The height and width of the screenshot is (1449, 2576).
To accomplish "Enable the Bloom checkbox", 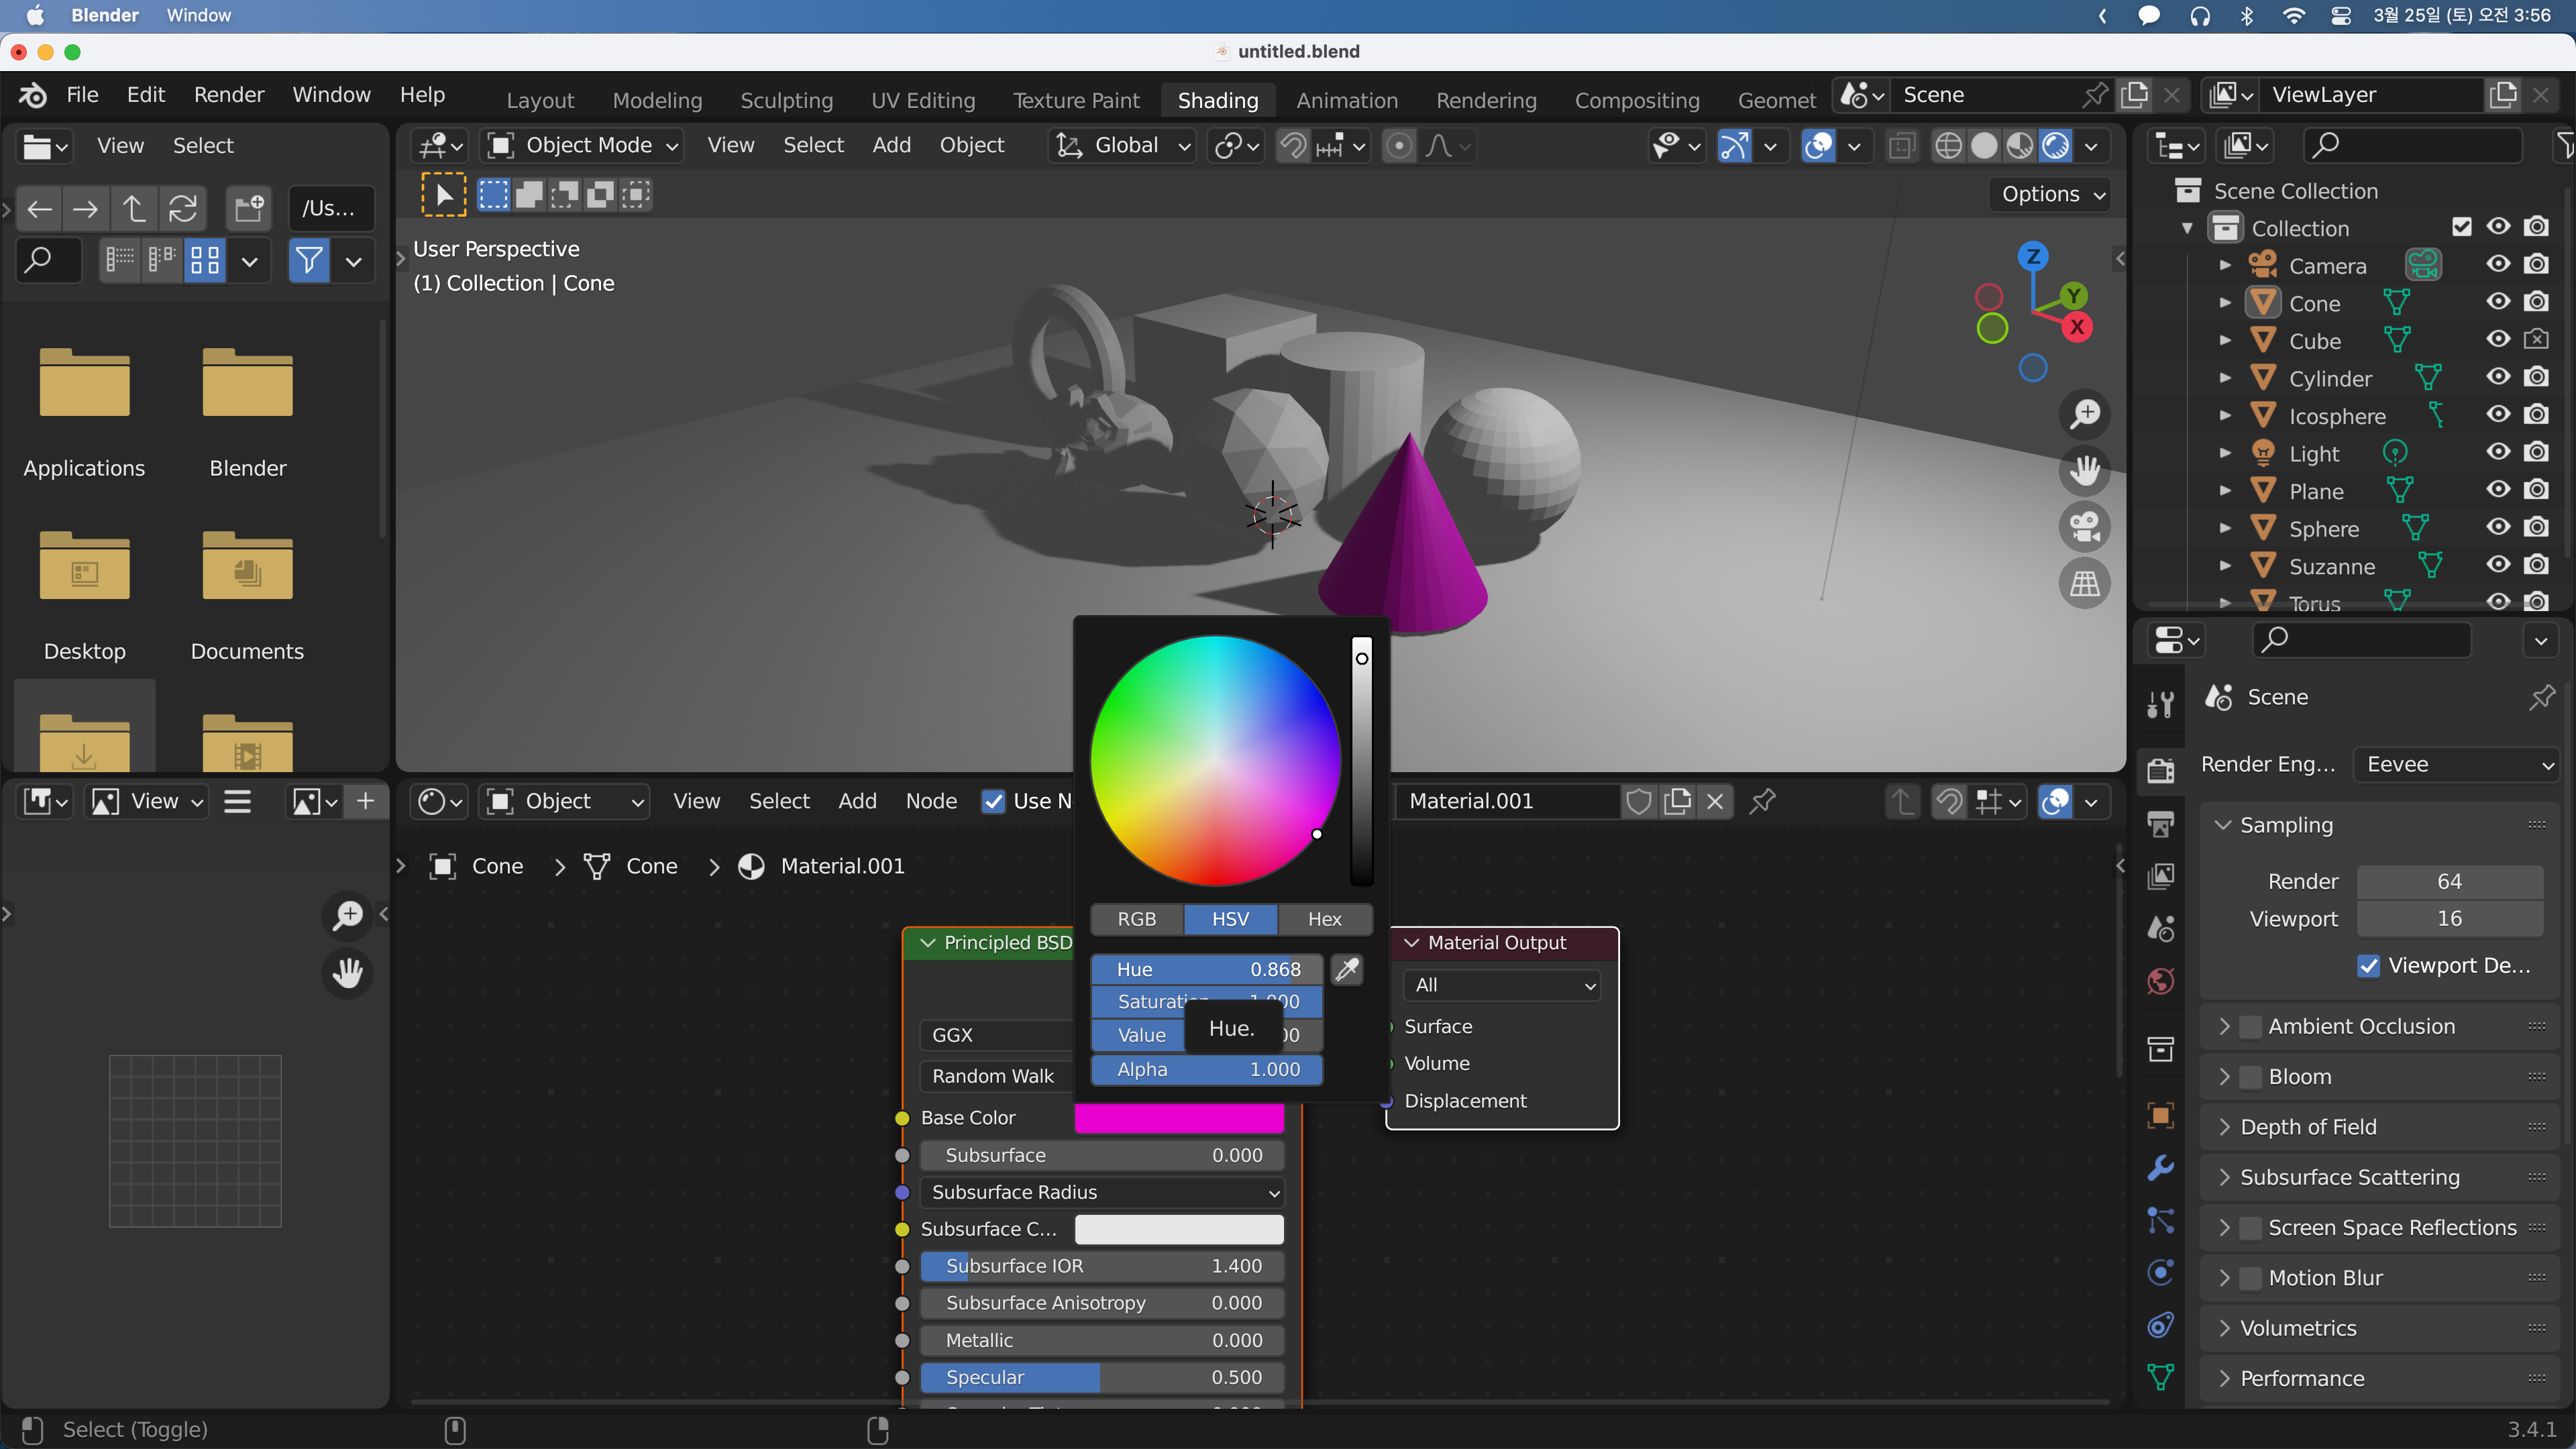I will 2251,1077.
